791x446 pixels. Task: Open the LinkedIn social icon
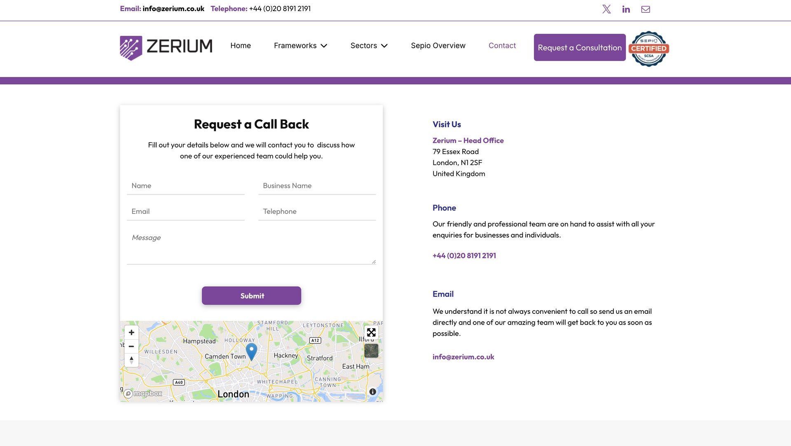pos(626,9)
